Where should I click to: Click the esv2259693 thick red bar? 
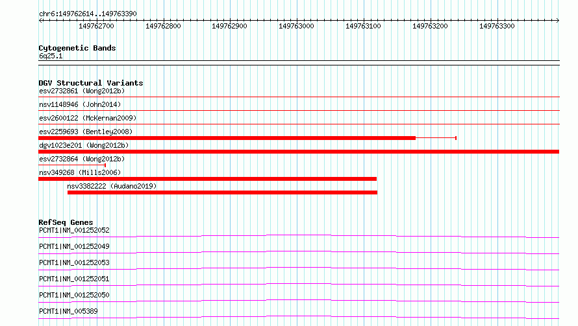(227, 138)
